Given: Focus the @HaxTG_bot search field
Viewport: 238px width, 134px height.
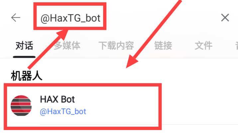Looking at the screenshot, I should point(70,18).
